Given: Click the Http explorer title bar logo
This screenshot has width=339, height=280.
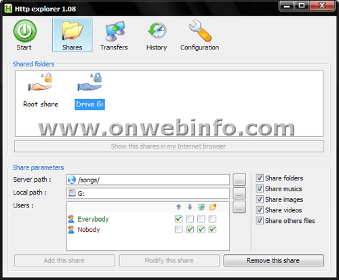Looking at the screenshot, I should point(8,9).
